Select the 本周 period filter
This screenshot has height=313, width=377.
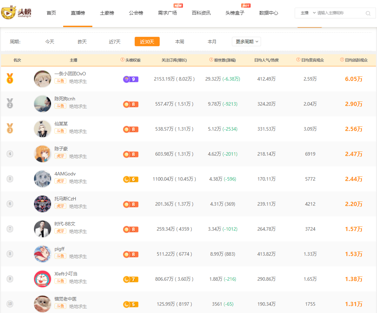coord(179,41)
